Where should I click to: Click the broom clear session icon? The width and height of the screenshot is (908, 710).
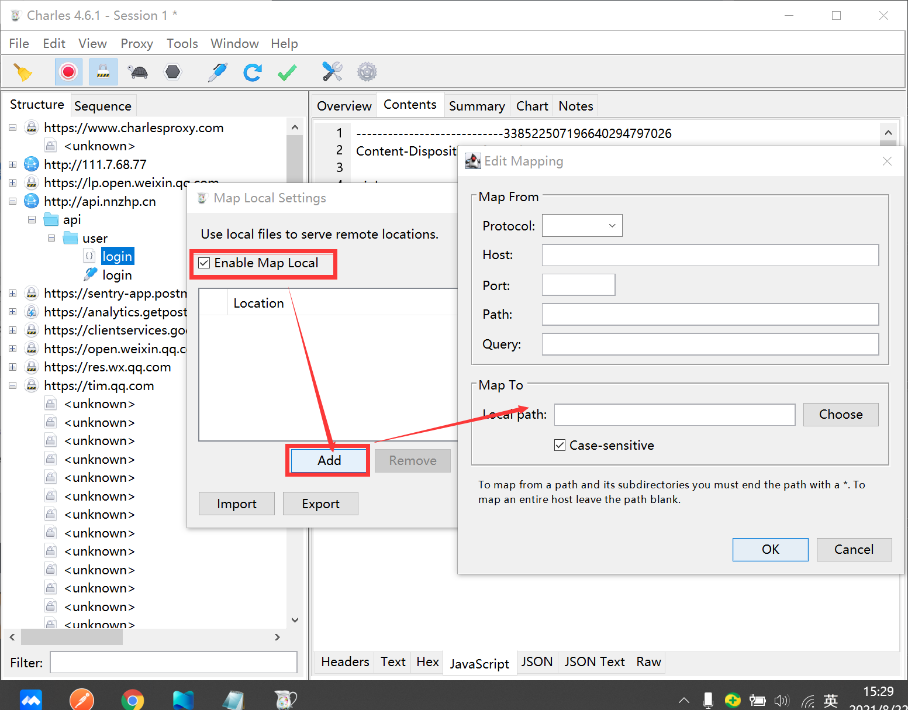coord(22,72)
